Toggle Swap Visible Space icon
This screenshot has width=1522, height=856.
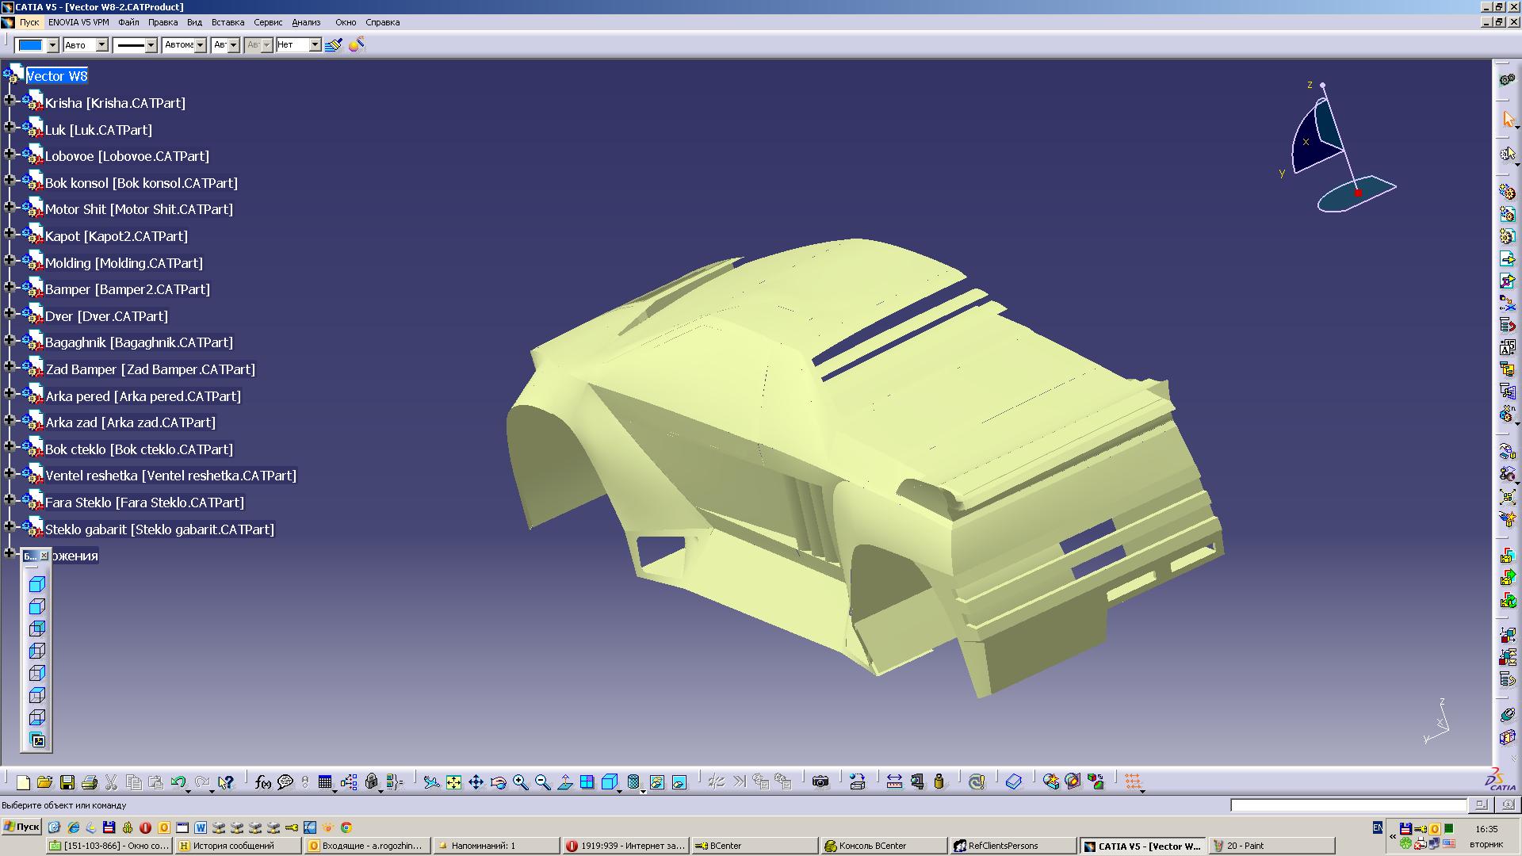pos(679,782)
